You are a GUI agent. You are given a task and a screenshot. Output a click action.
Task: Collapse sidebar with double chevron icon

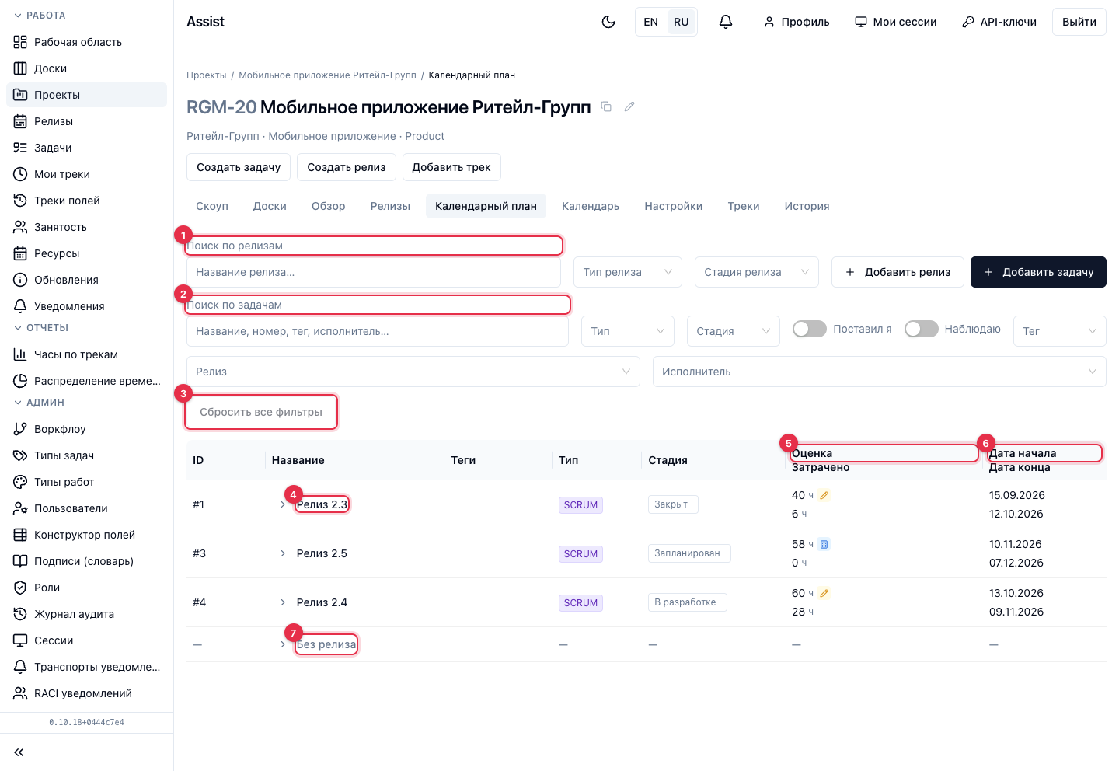tap(19, 752)
